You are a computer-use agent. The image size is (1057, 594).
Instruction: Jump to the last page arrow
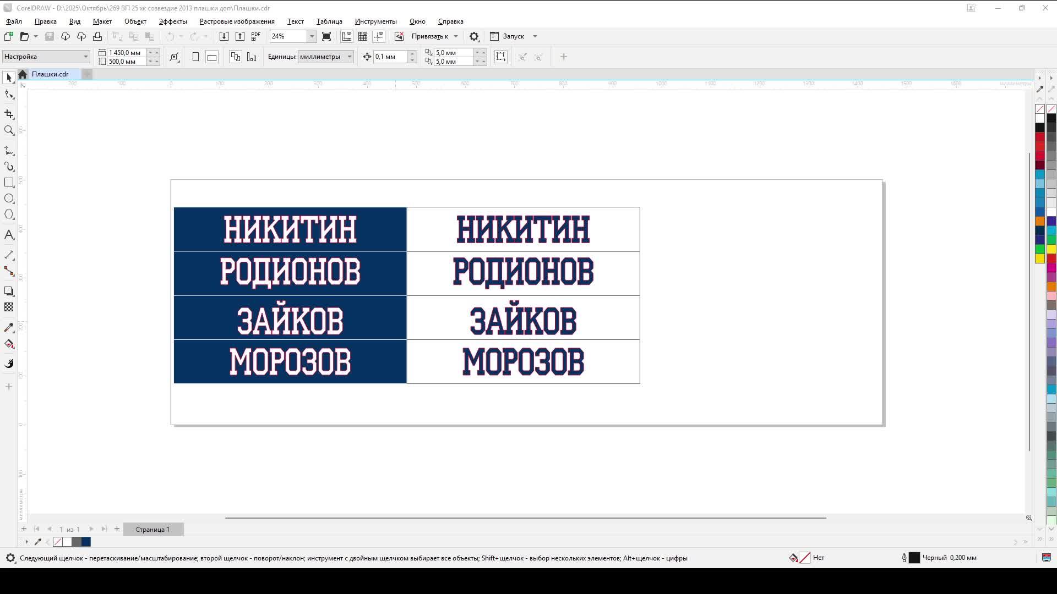[104, 529]
